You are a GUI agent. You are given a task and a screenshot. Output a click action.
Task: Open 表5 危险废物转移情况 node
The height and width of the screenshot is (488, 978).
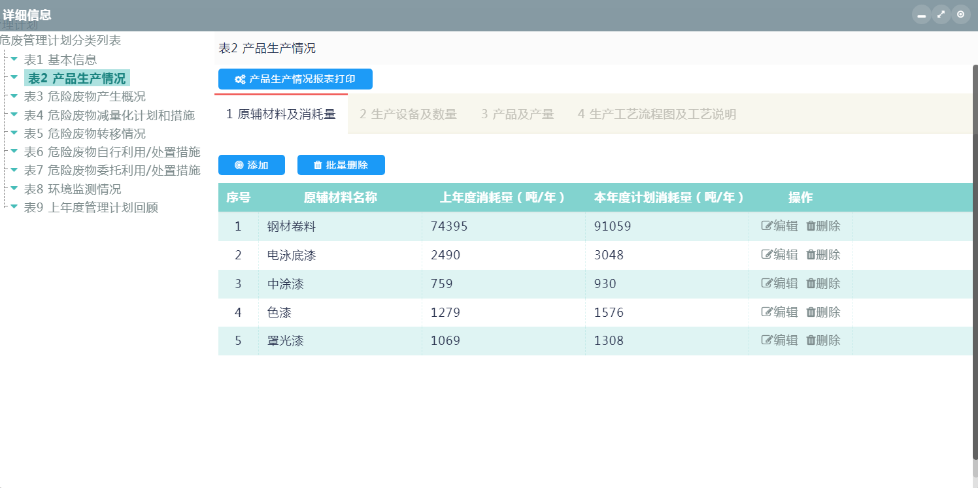85,133
